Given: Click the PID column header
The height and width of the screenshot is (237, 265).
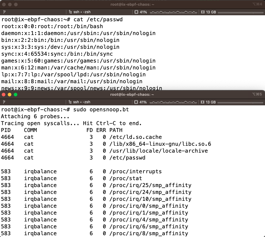Looking at the screenshot, I should tap(6, 130).
